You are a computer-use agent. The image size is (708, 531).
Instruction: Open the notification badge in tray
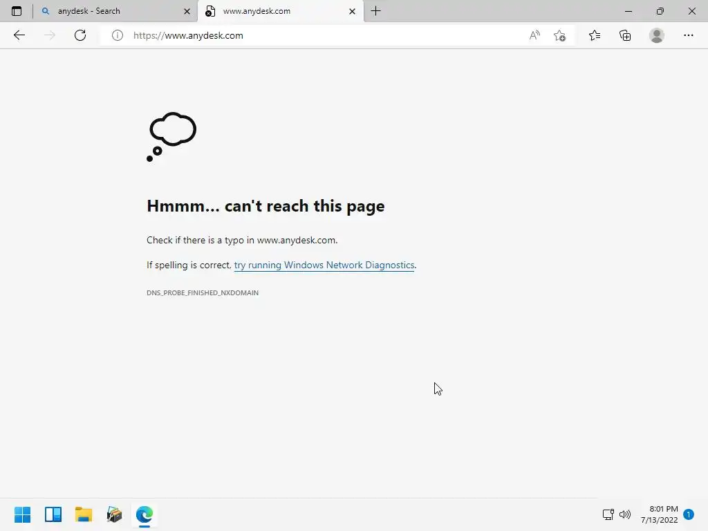point(689,514)
